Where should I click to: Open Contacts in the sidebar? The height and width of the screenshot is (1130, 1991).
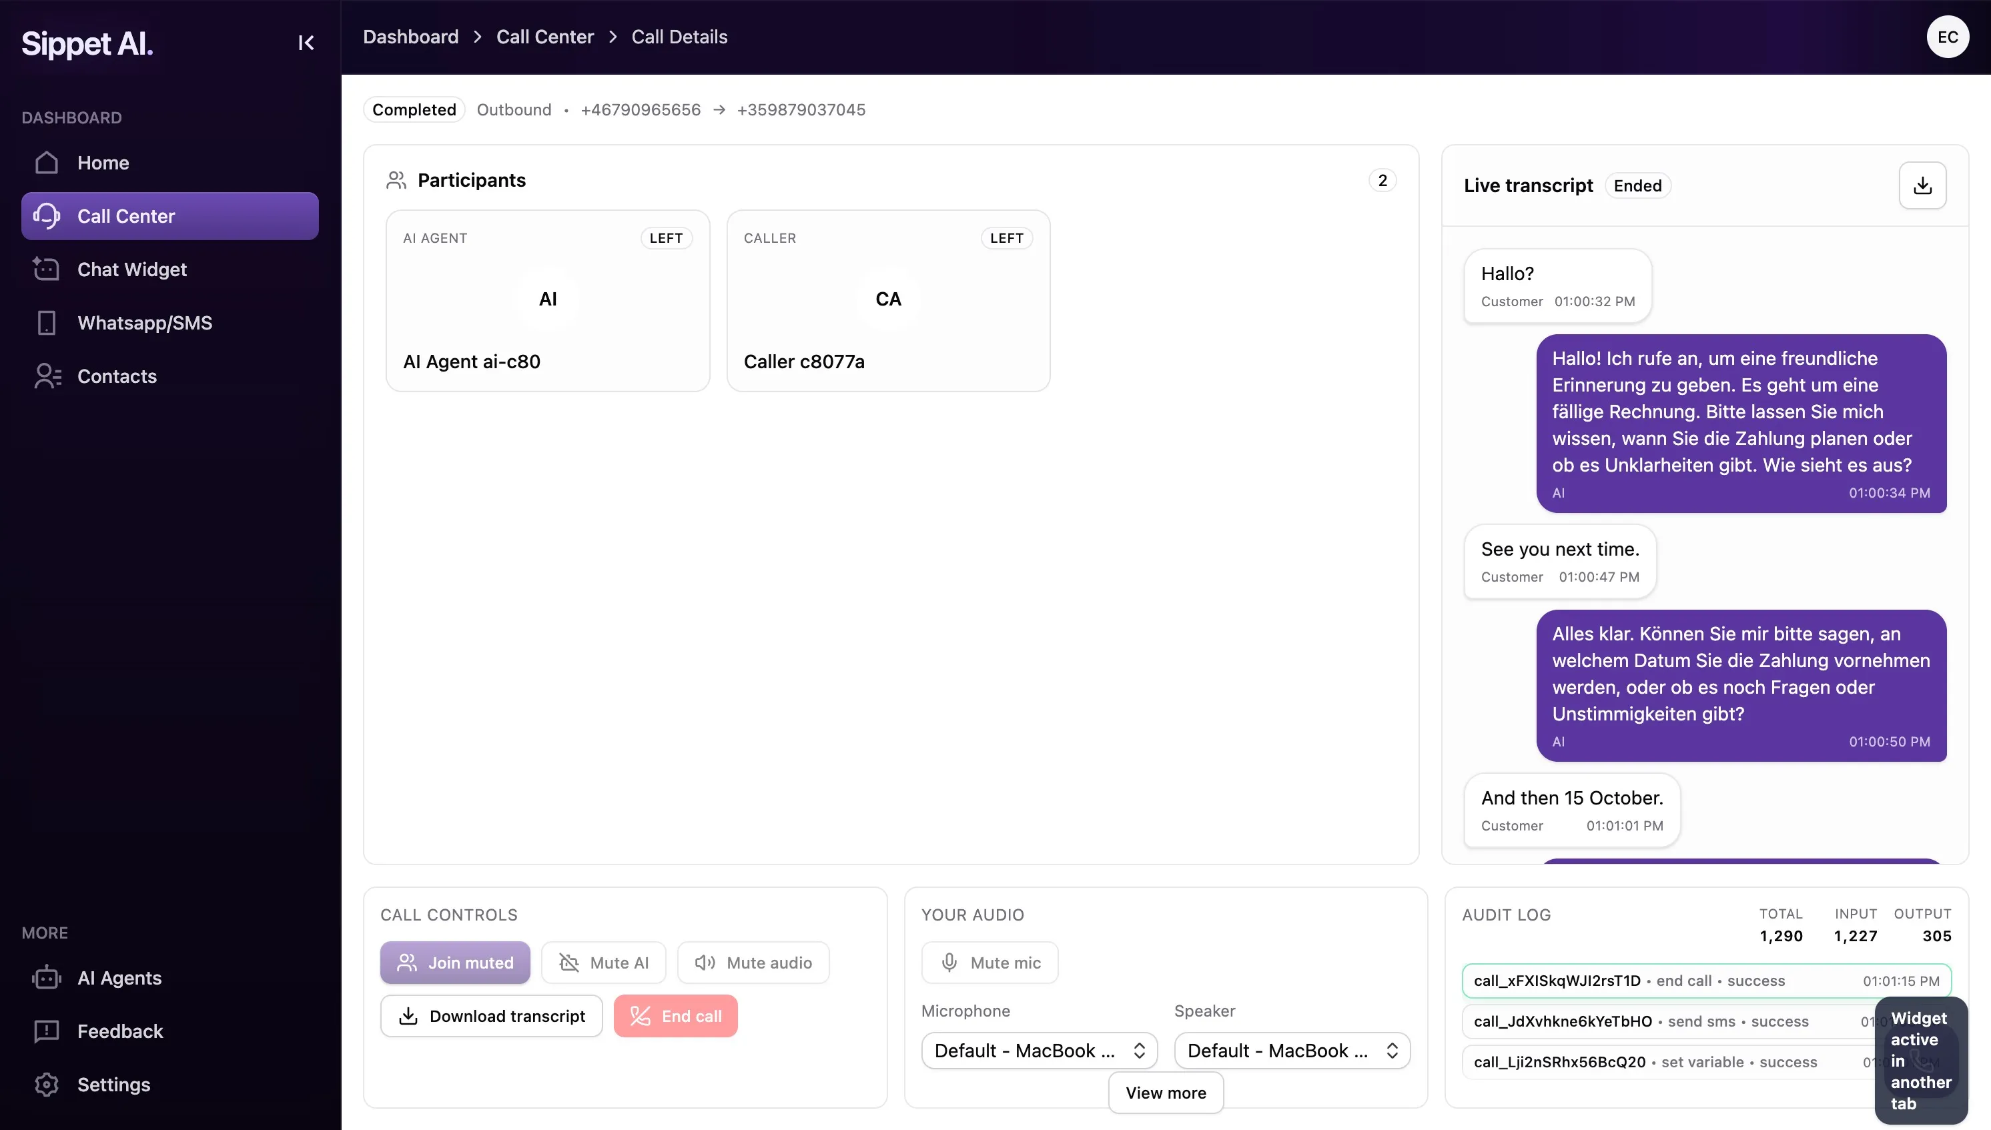click(117, 376)
